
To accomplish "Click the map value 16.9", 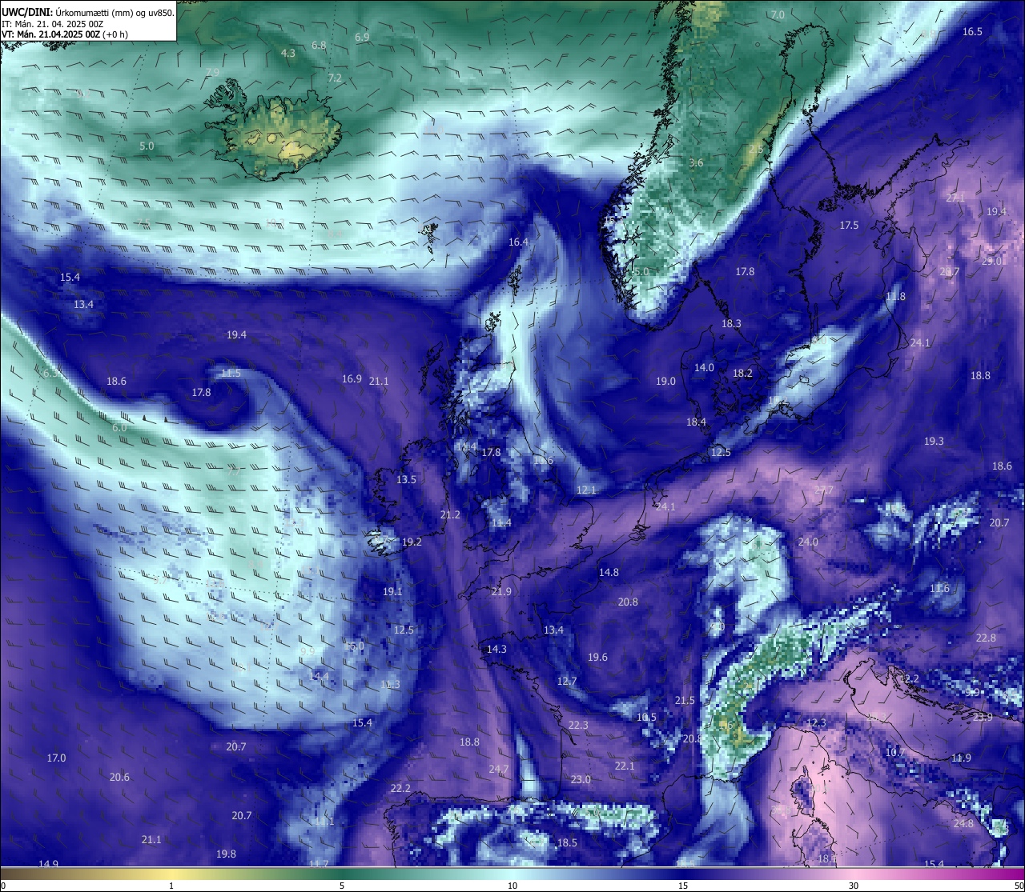I will 352,378.
